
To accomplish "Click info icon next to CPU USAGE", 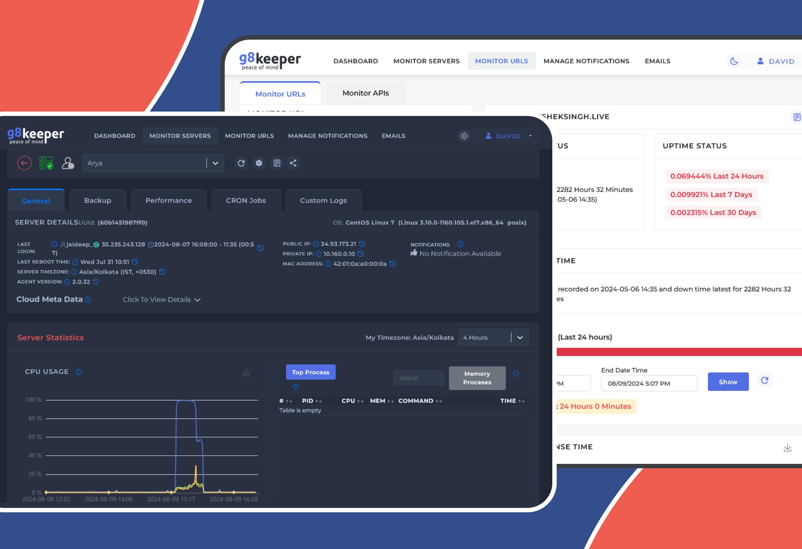I will pos(79,372).
